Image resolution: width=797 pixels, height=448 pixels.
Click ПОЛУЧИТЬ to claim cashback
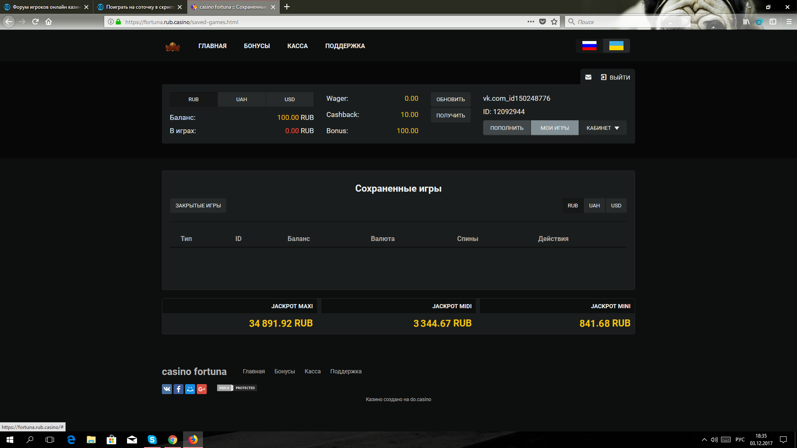450,115
